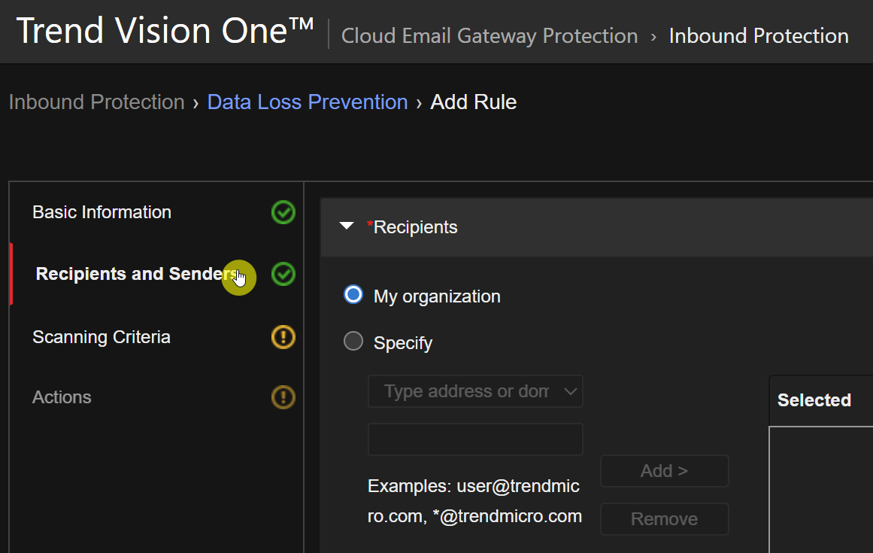Open Cloud Email Gateway Protection in header
The height and width of the screenshot is (553, 873).
[489, 36]
